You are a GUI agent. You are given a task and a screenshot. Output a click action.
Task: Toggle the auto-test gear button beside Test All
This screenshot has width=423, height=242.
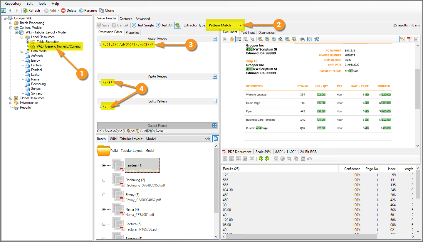(177, 25)
